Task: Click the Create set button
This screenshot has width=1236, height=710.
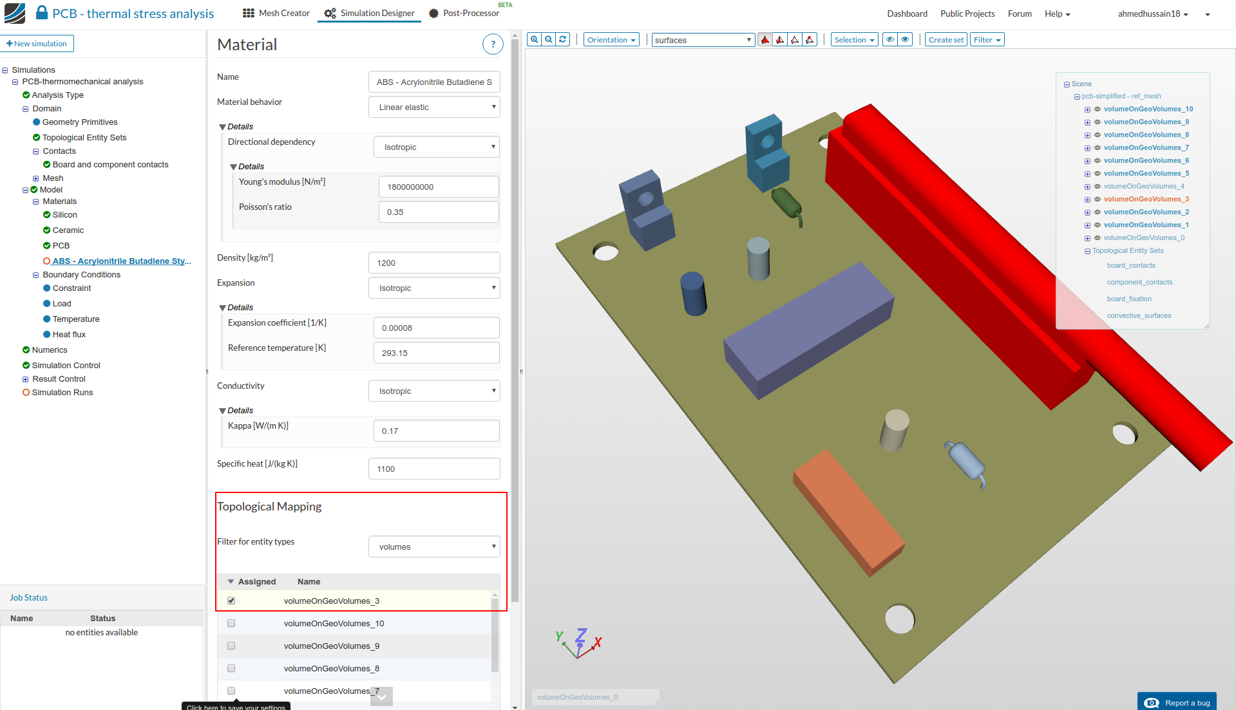Action: pos(946,40)
